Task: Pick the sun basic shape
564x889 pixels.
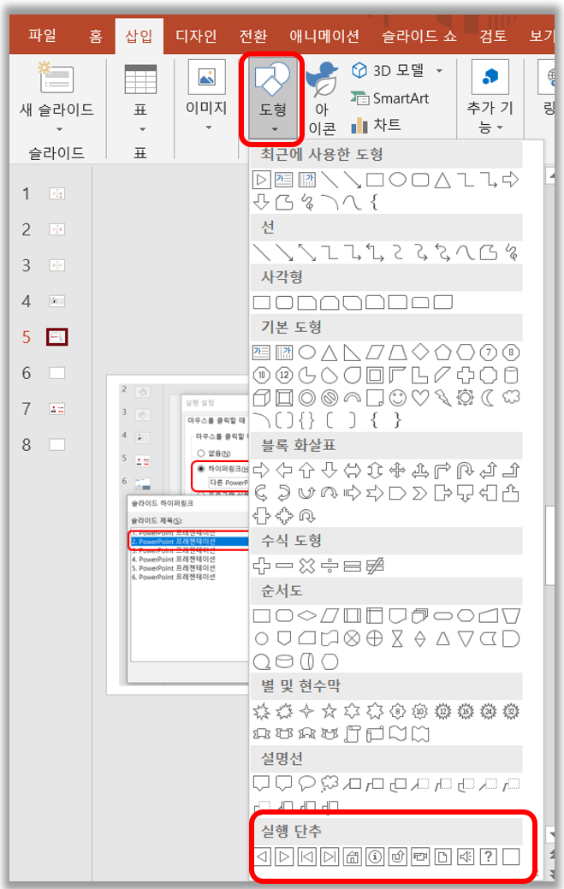Action: coord(466,398)
